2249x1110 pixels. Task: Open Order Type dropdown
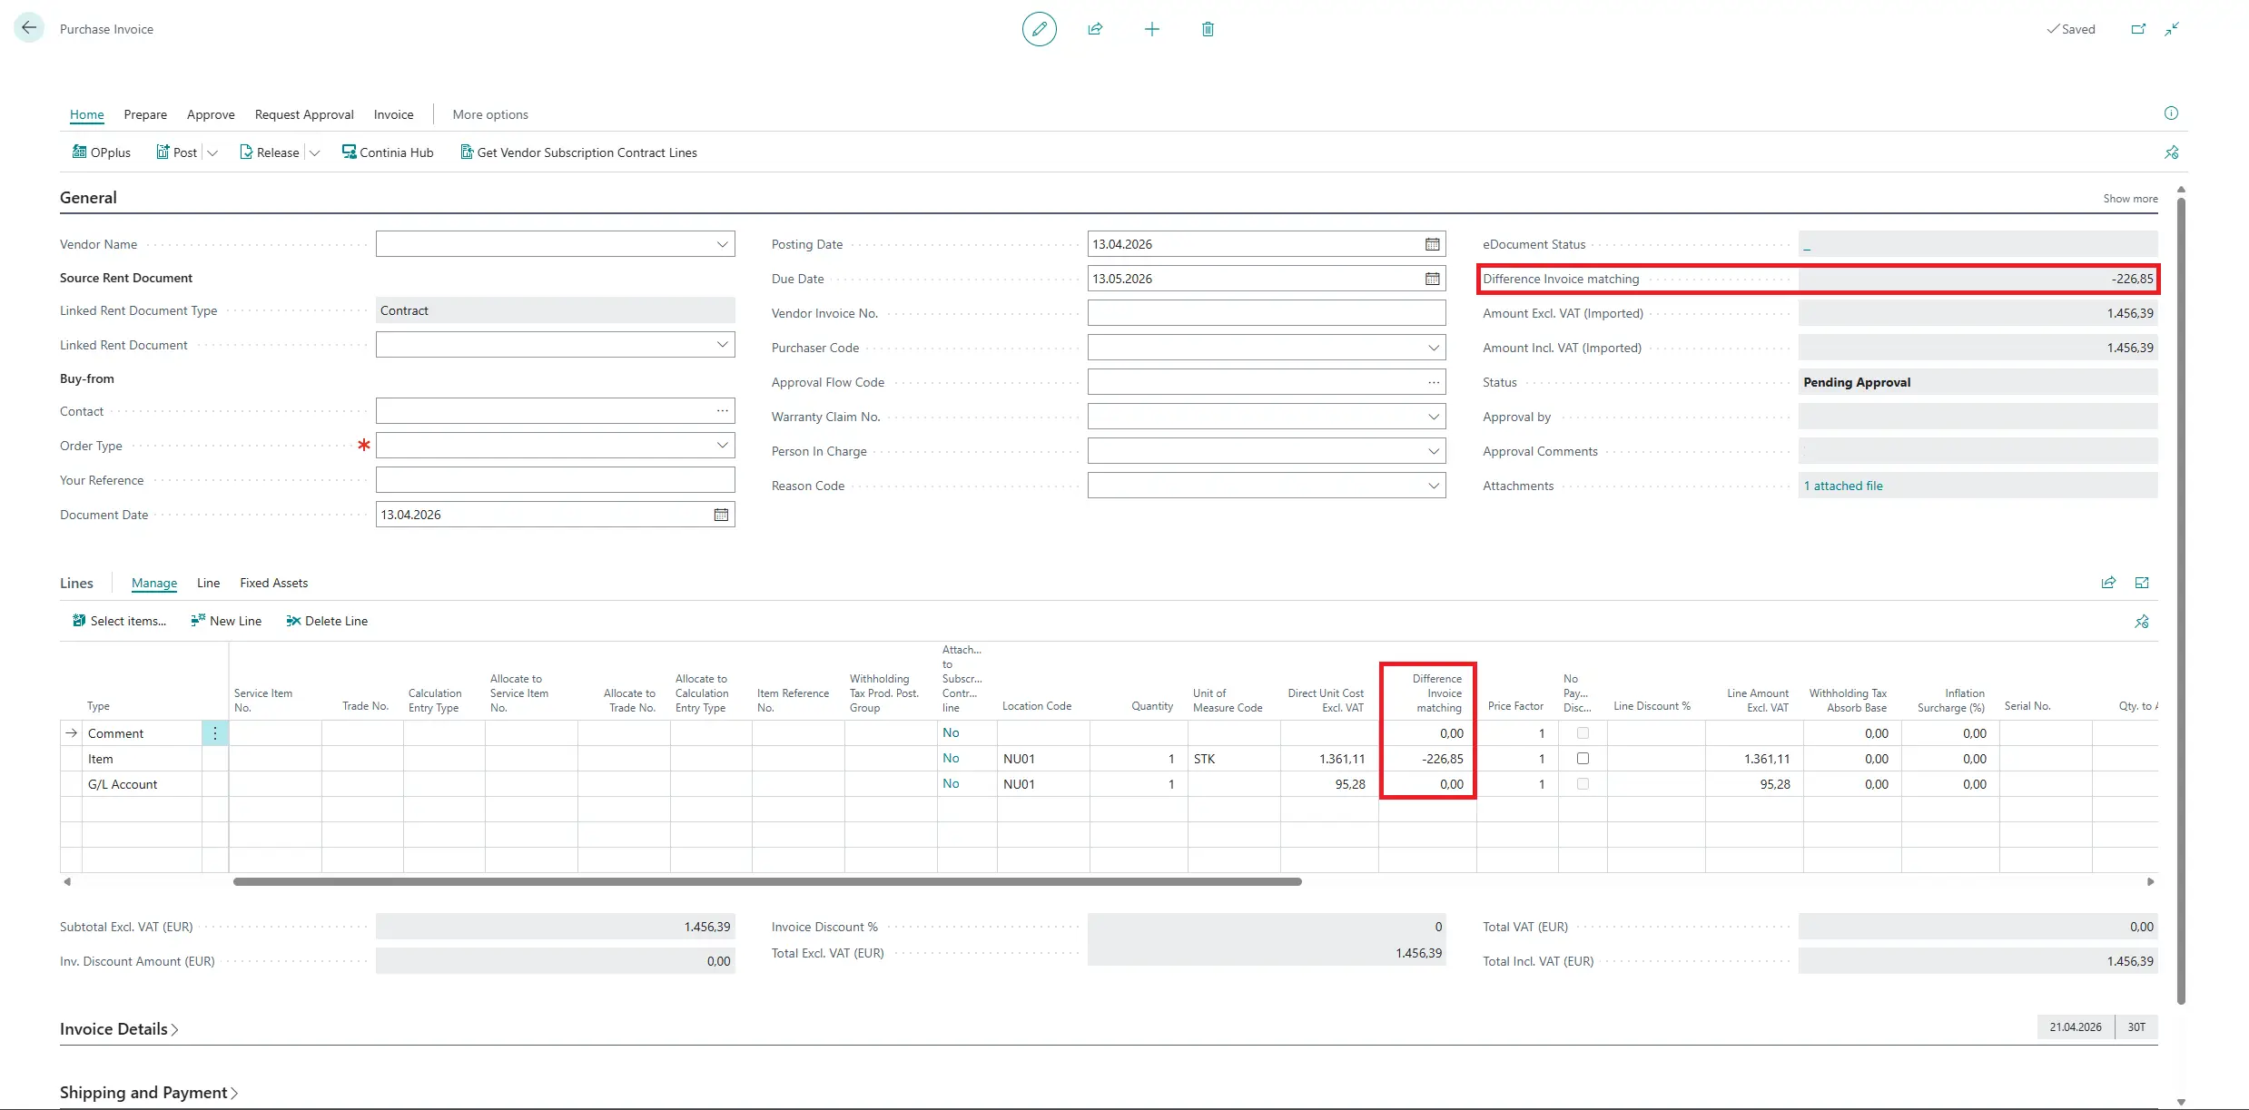tap(722, 446)
